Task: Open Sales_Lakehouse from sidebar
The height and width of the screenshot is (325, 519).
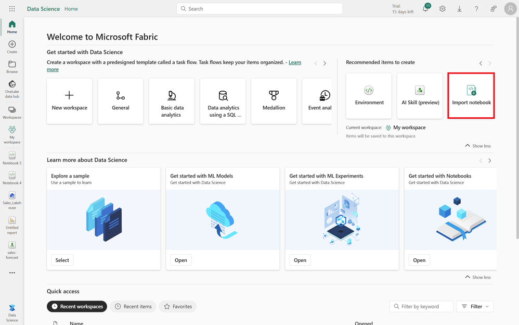Action: click(12, 201)
